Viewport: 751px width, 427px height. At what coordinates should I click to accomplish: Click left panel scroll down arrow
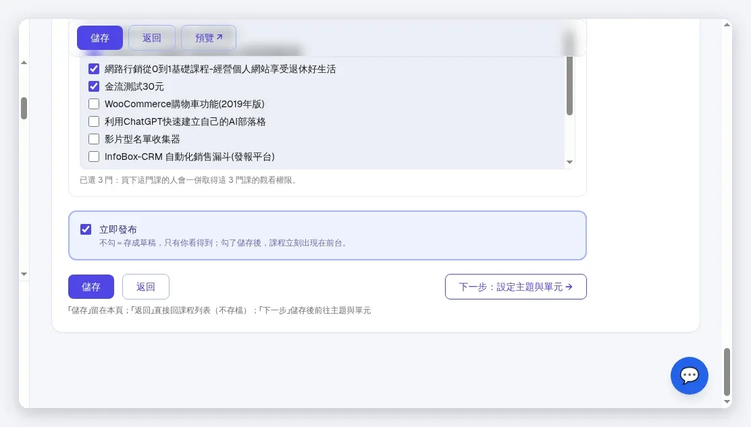tap(24, 275)
